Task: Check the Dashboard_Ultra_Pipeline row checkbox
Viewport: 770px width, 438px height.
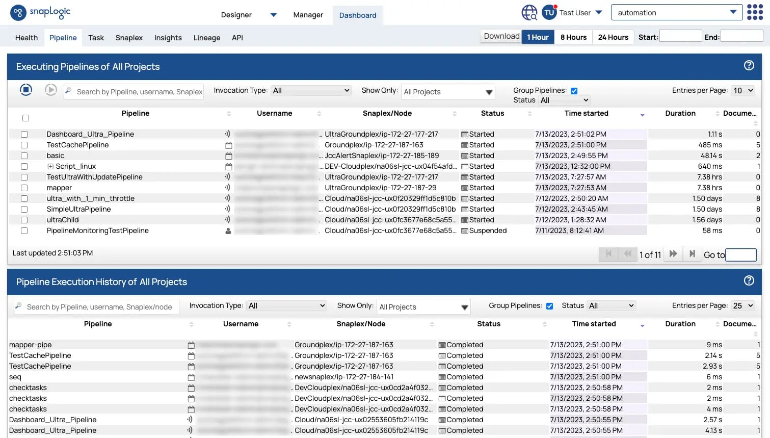Action: click(24, 134)
